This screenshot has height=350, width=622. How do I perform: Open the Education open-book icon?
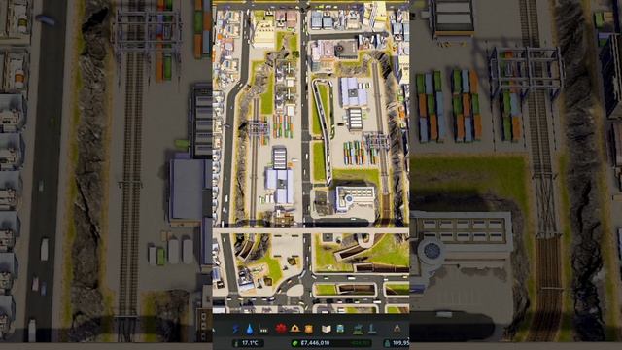click(327, 329)
